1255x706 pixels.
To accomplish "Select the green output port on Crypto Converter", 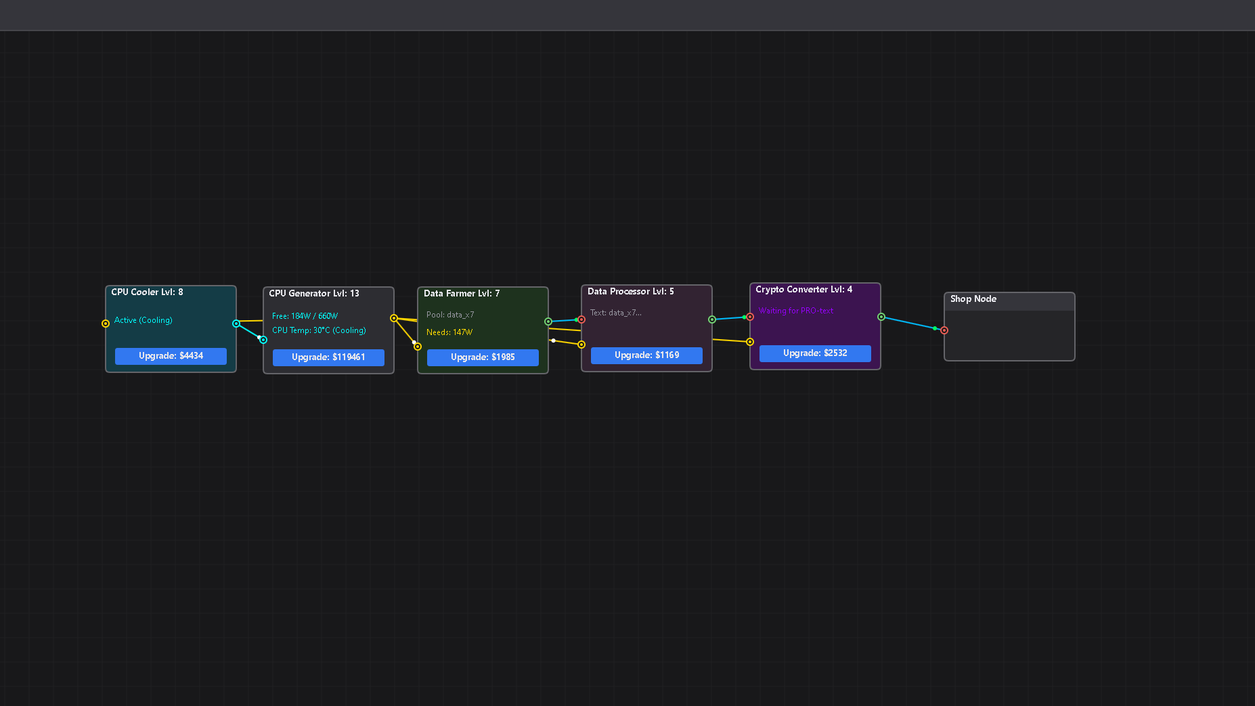I will 881,317.
